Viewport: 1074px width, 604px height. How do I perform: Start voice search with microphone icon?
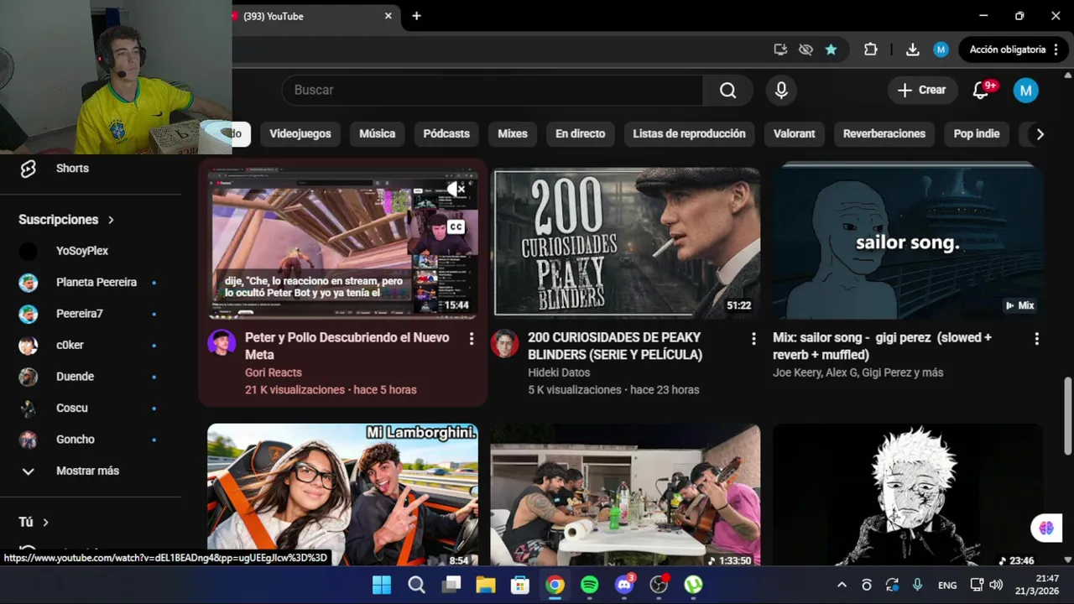[x=781, y=90]
